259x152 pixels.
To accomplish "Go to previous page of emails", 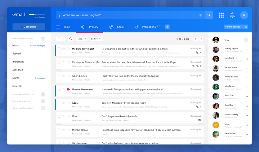I will point(196,39).
